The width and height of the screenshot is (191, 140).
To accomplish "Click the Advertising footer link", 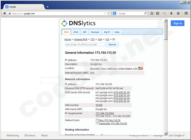I will tap(13, 136).
